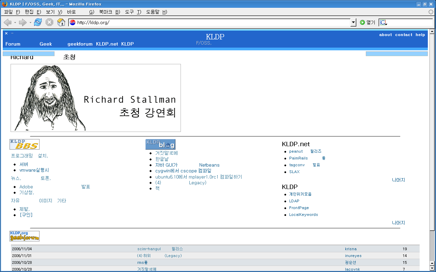Open the 보기 menu
The height and width of the screenshot is (272, 436).
tap(54, 12)
